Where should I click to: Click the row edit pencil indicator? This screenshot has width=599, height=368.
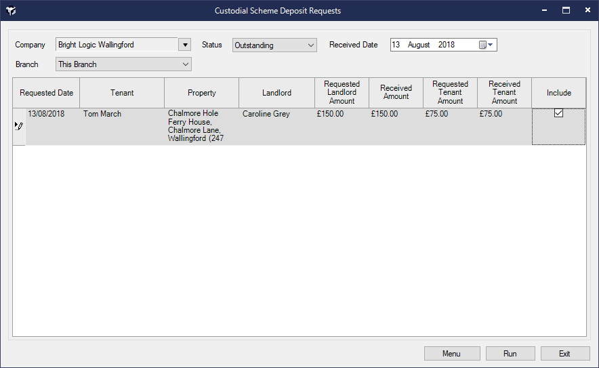pyautogui.click(x=19, y=126)
